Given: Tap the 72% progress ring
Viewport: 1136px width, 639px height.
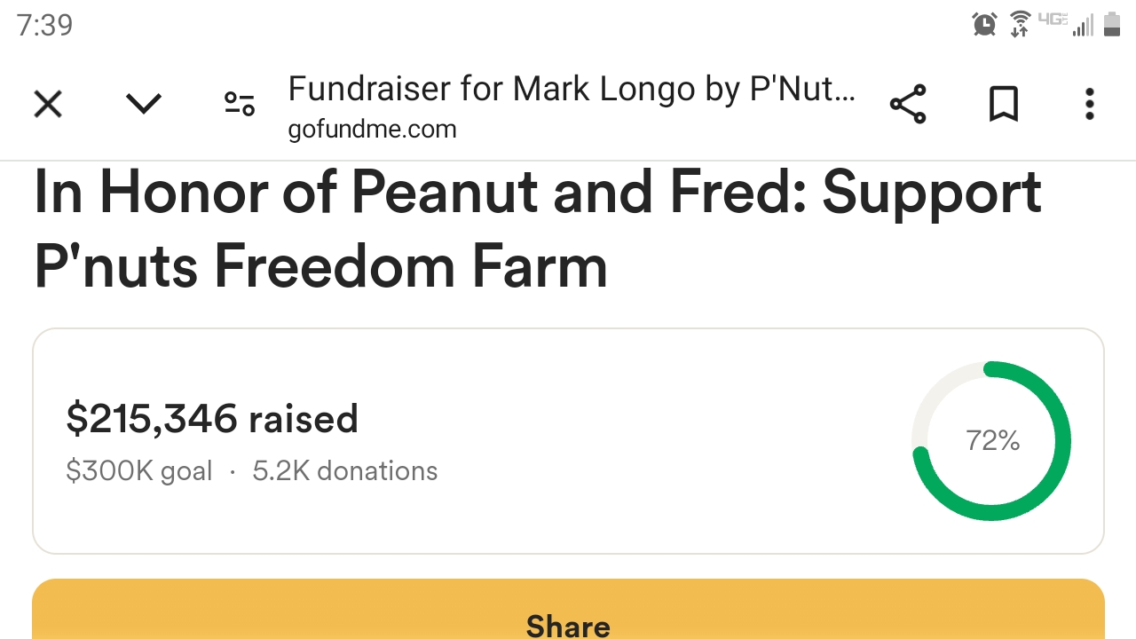Looking at the screenshot, I should pyautogui.click(x=991, y=441).
